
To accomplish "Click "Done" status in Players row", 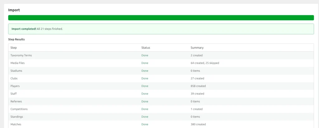I will (x=145, y=86).
